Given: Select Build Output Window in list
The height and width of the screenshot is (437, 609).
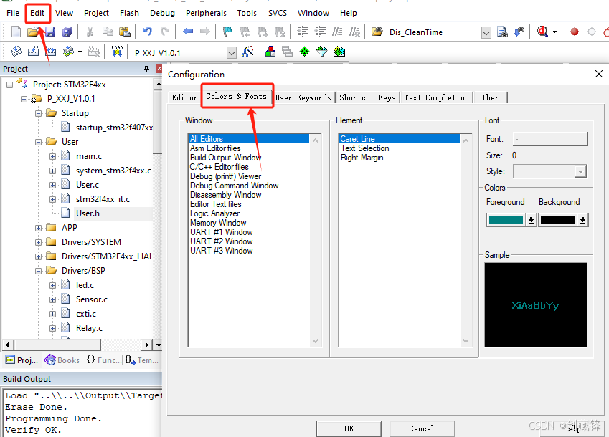Looking at the screenshot, I should 225,158.
